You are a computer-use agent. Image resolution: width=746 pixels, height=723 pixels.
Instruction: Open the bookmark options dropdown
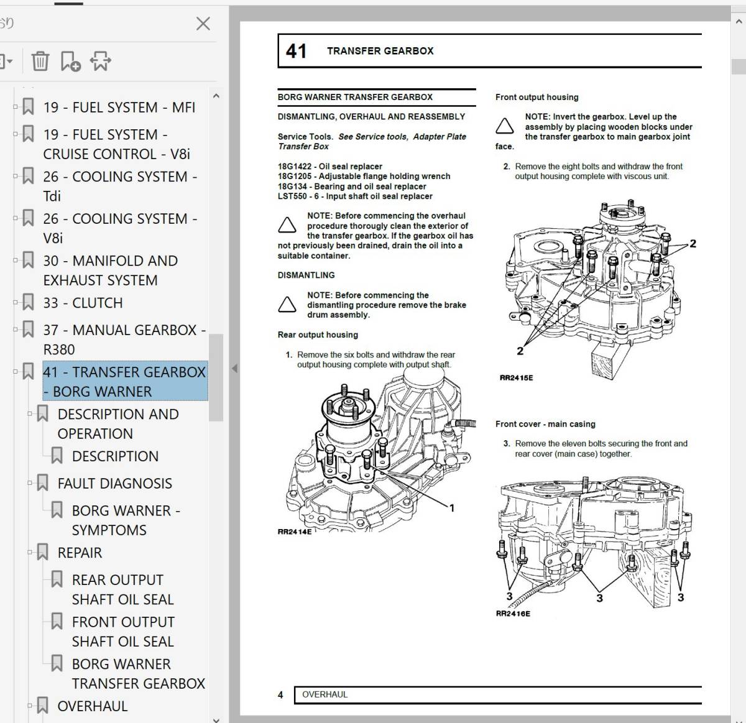tap(6, 61)
